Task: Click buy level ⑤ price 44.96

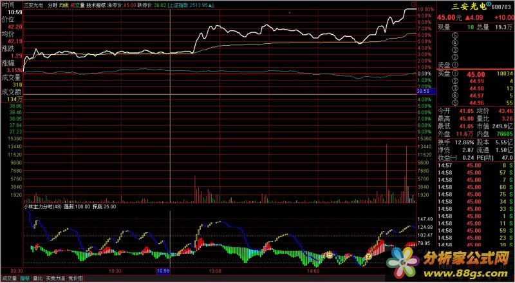Action: [x=477, y=103]
